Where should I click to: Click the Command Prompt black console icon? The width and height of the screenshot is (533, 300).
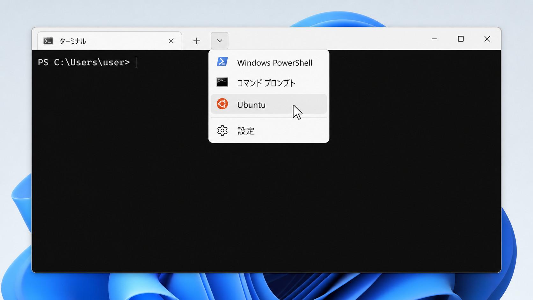(222, 82)
